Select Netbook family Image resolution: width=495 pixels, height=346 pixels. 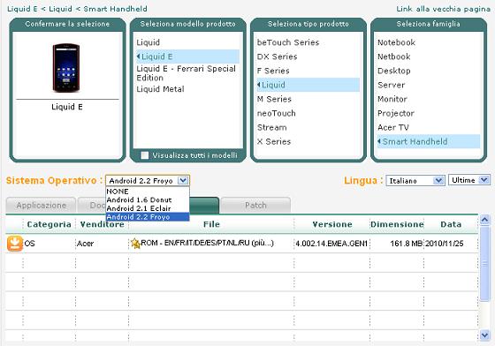pos(394,56)
